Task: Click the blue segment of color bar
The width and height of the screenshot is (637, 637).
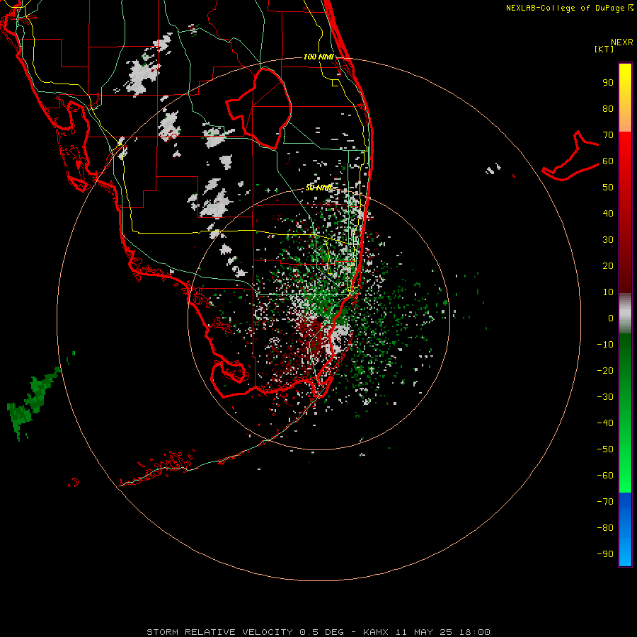Action: pyautogui.click(x=625, y=529)
